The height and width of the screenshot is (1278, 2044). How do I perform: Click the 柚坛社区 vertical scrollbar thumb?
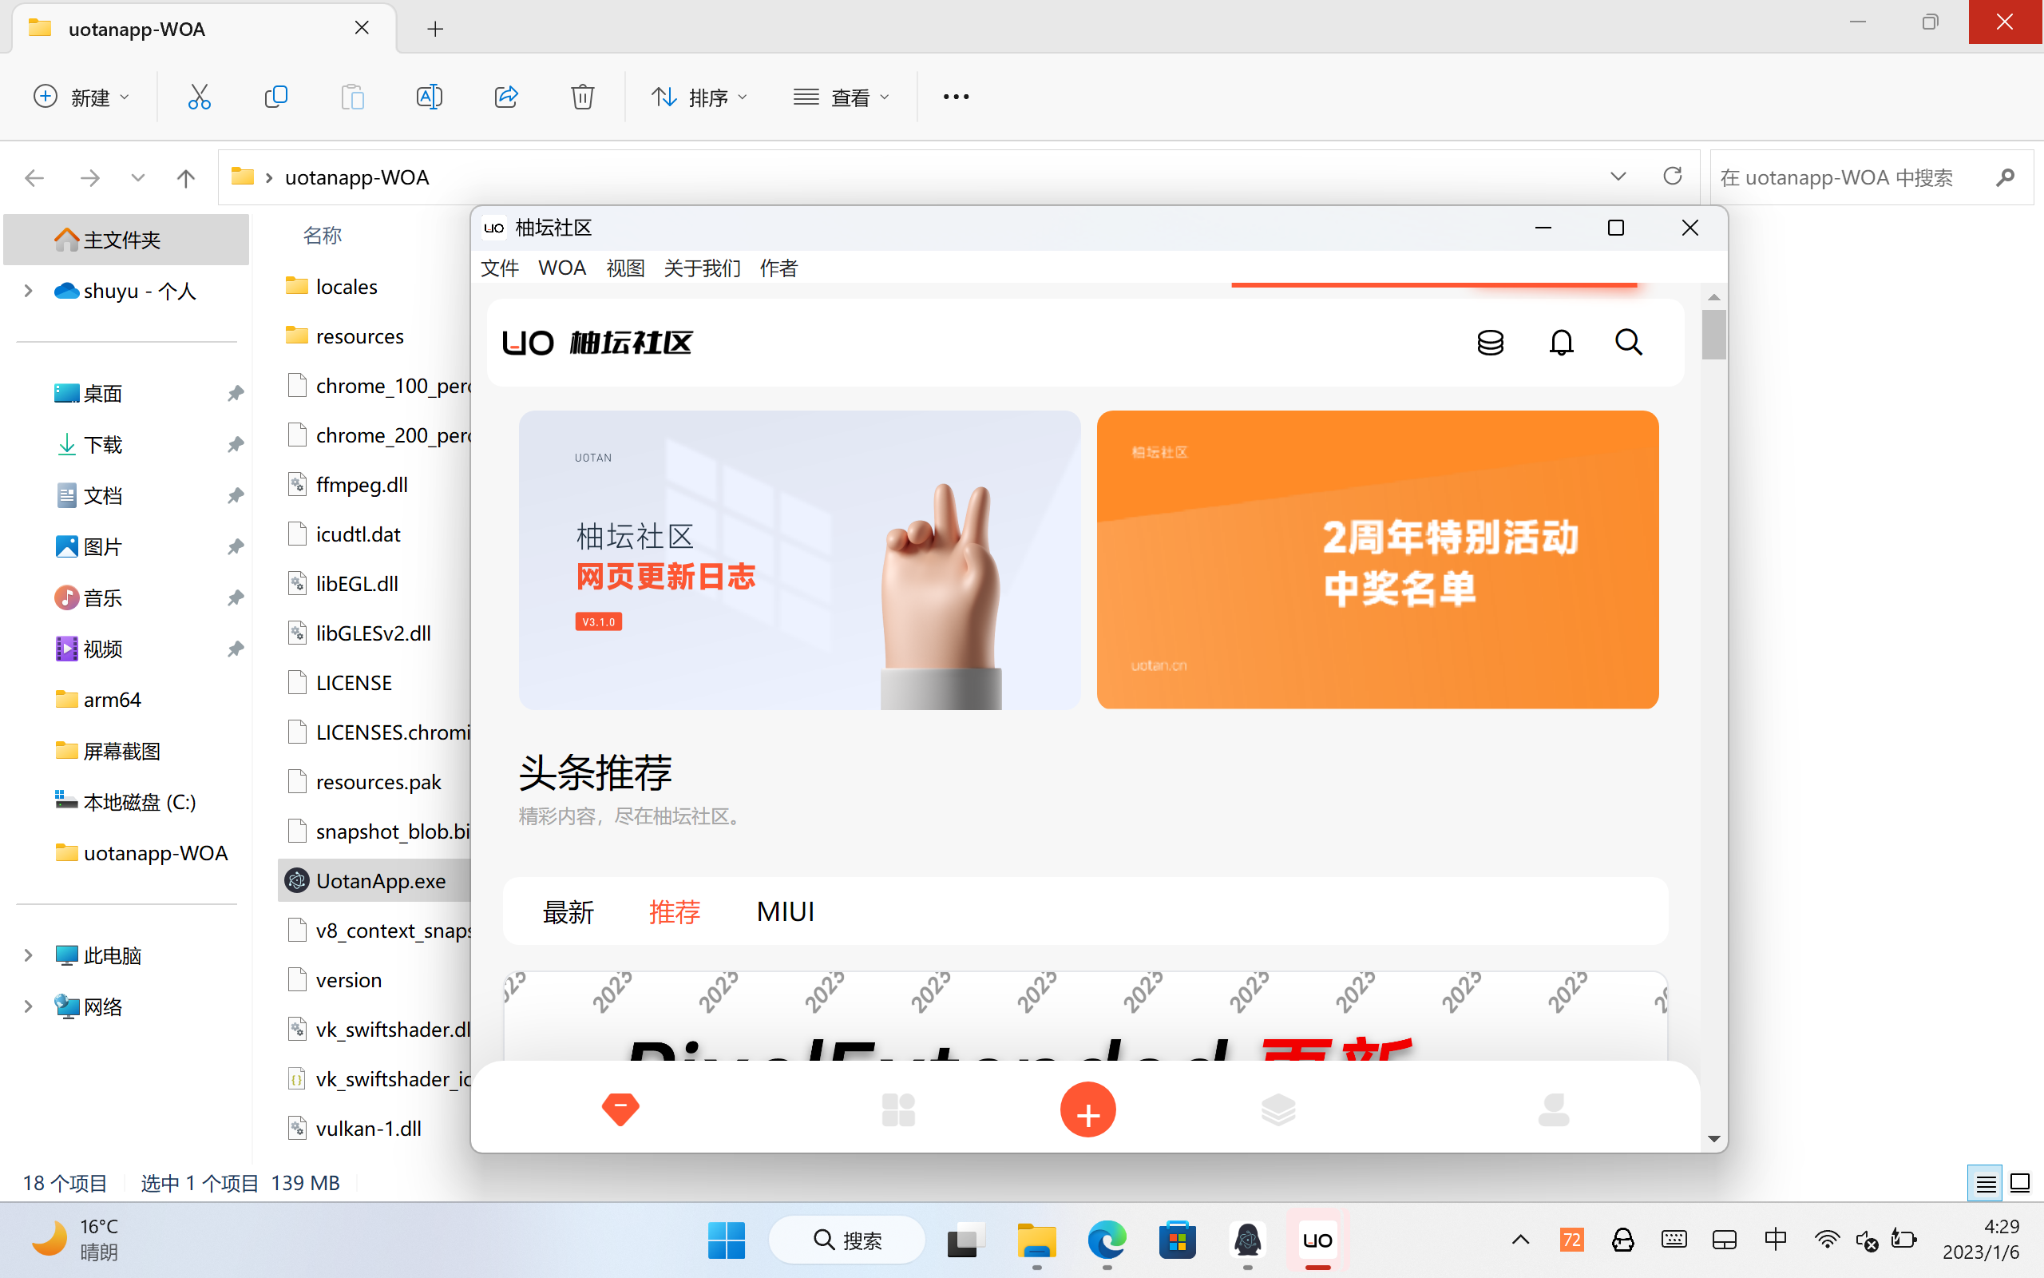click(x=1713, y=334)
